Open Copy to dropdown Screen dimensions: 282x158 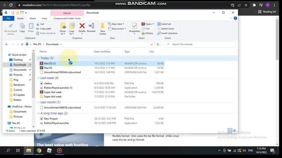71,32
